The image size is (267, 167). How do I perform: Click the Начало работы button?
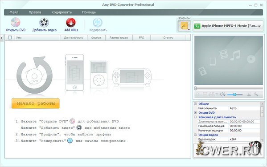tap(36, 103)
